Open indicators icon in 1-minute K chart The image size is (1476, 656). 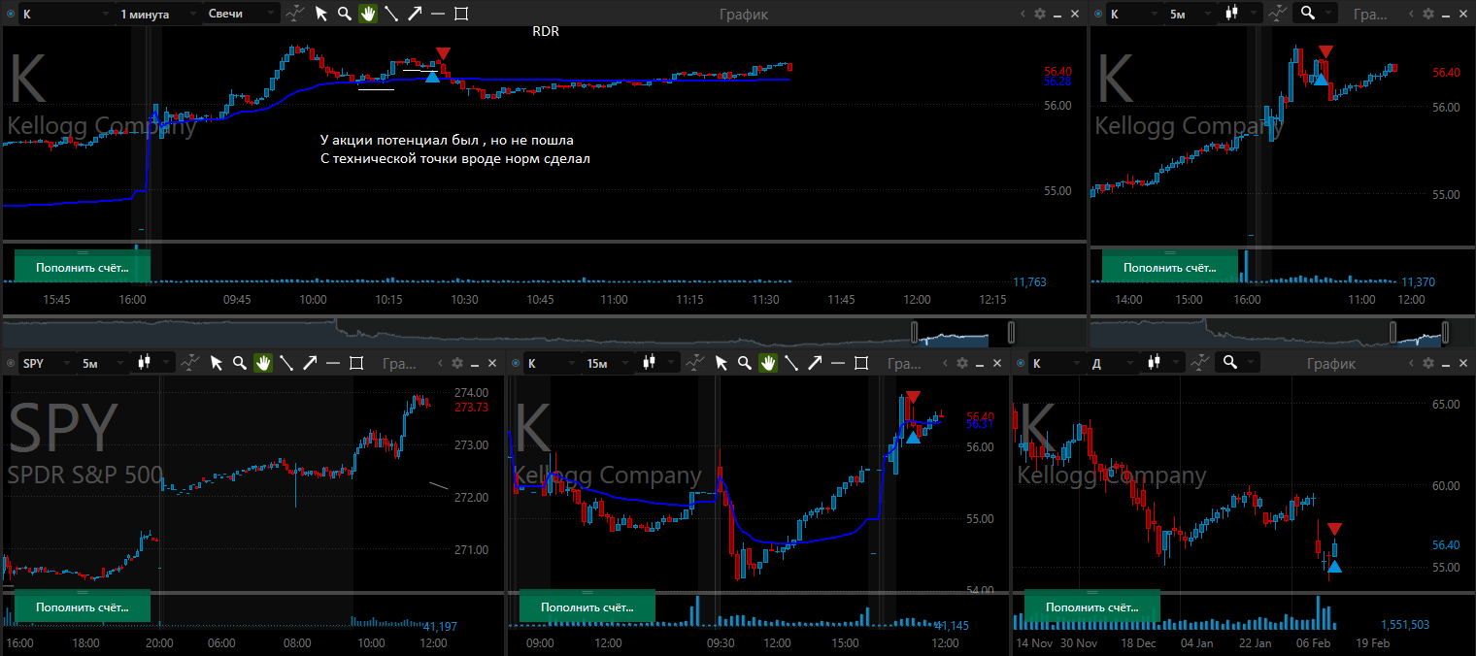pos(296,14)
